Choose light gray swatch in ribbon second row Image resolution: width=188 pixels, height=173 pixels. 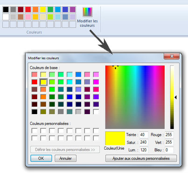[13, 17]
